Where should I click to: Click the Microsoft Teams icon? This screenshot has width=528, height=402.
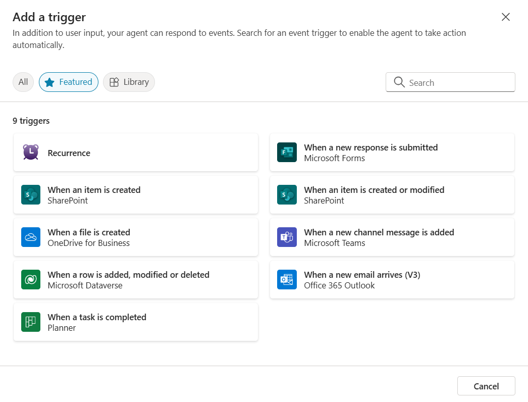[x=287, y=237]
